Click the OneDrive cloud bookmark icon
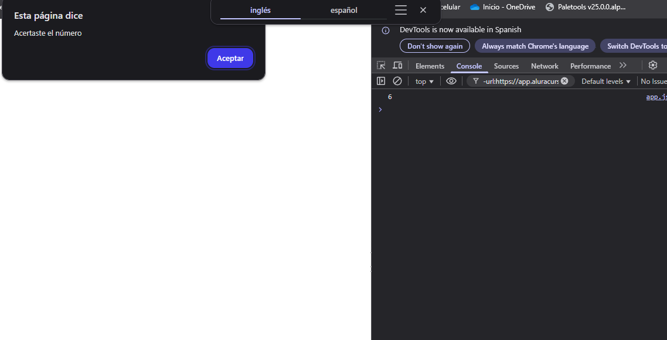 point(475,7)
